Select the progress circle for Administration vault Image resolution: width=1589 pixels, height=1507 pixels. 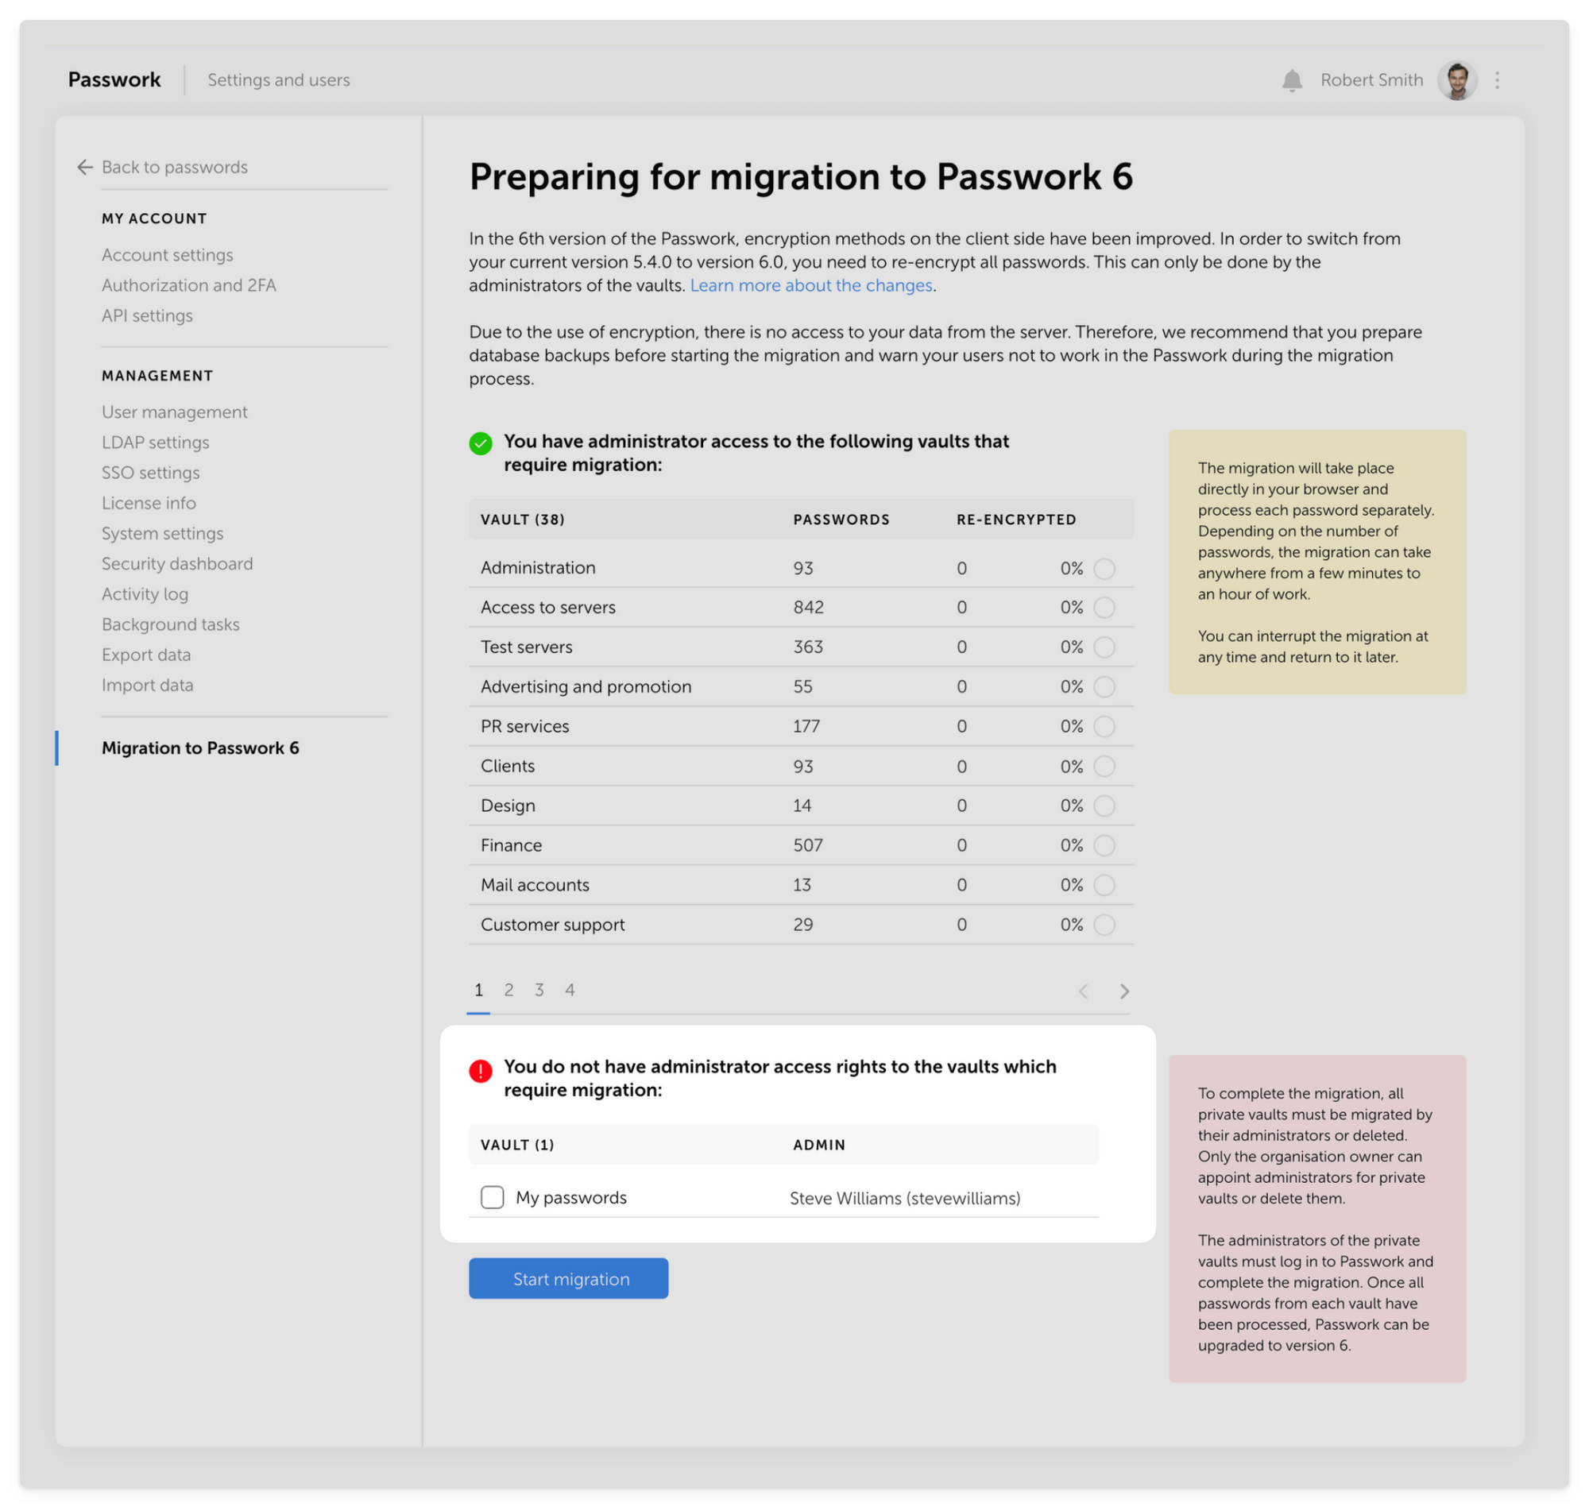pyautogui.click(x=1104, y=568)
